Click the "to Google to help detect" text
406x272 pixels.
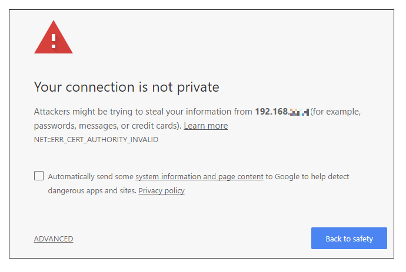point(307,176)
